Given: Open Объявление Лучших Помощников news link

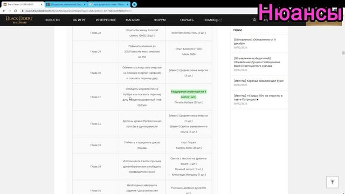Looking at the screenshot, I should pyautogui.click(x=257, y=62).
